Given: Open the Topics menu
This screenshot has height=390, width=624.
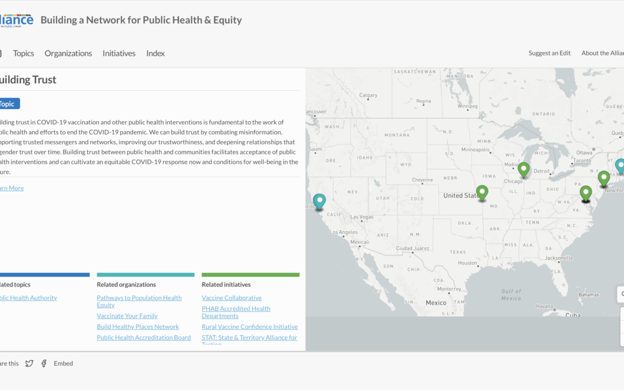Looking at the screenshot, I should coord(23,53).
